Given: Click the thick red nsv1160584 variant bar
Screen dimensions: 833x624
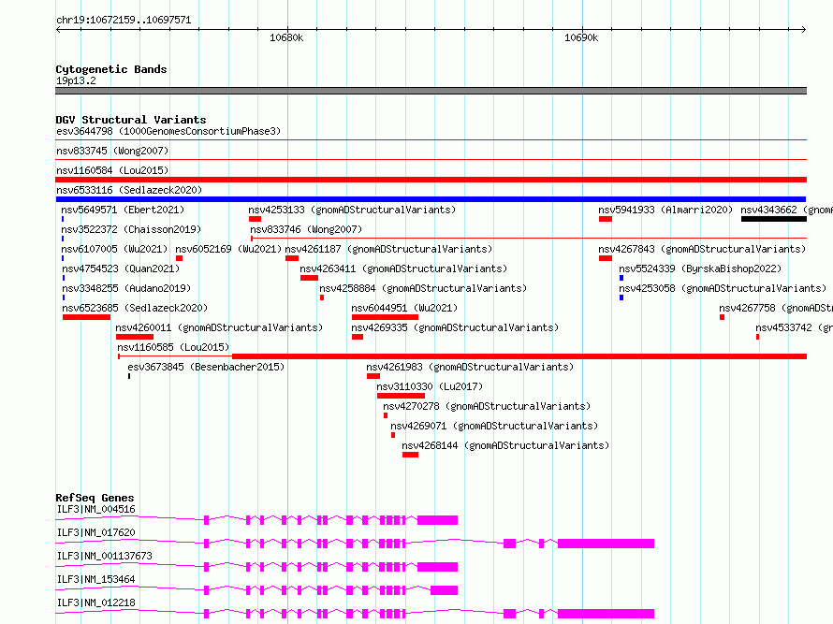Looking at the screenshot, I should coord(431,180).
